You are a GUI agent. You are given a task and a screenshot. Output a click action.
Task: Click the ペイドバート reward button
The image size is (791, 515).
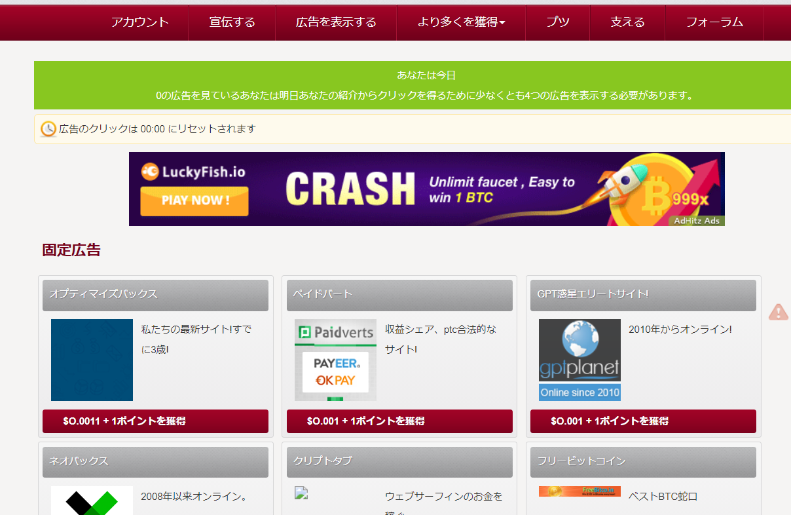point(399,421)
